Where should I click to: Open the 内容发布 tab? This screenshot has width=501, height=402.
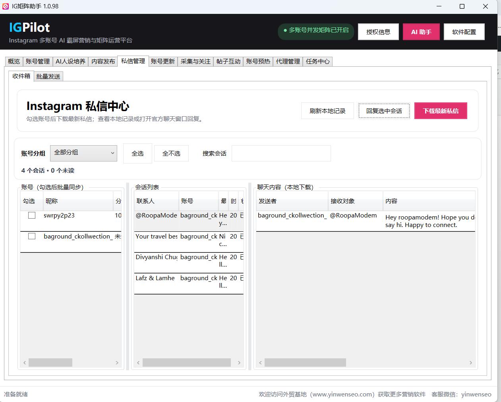click(103, 61)
